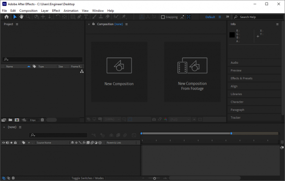Click the label tag column icon in Project panel
285x181 pixels.
point(34,67)
